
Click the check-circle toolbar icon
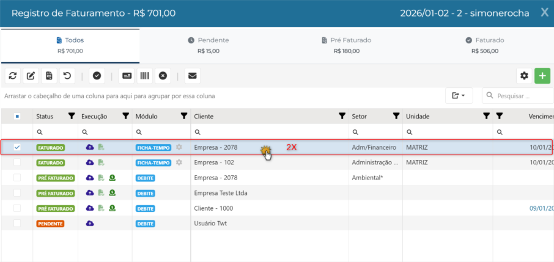click(x=97, y=76)
